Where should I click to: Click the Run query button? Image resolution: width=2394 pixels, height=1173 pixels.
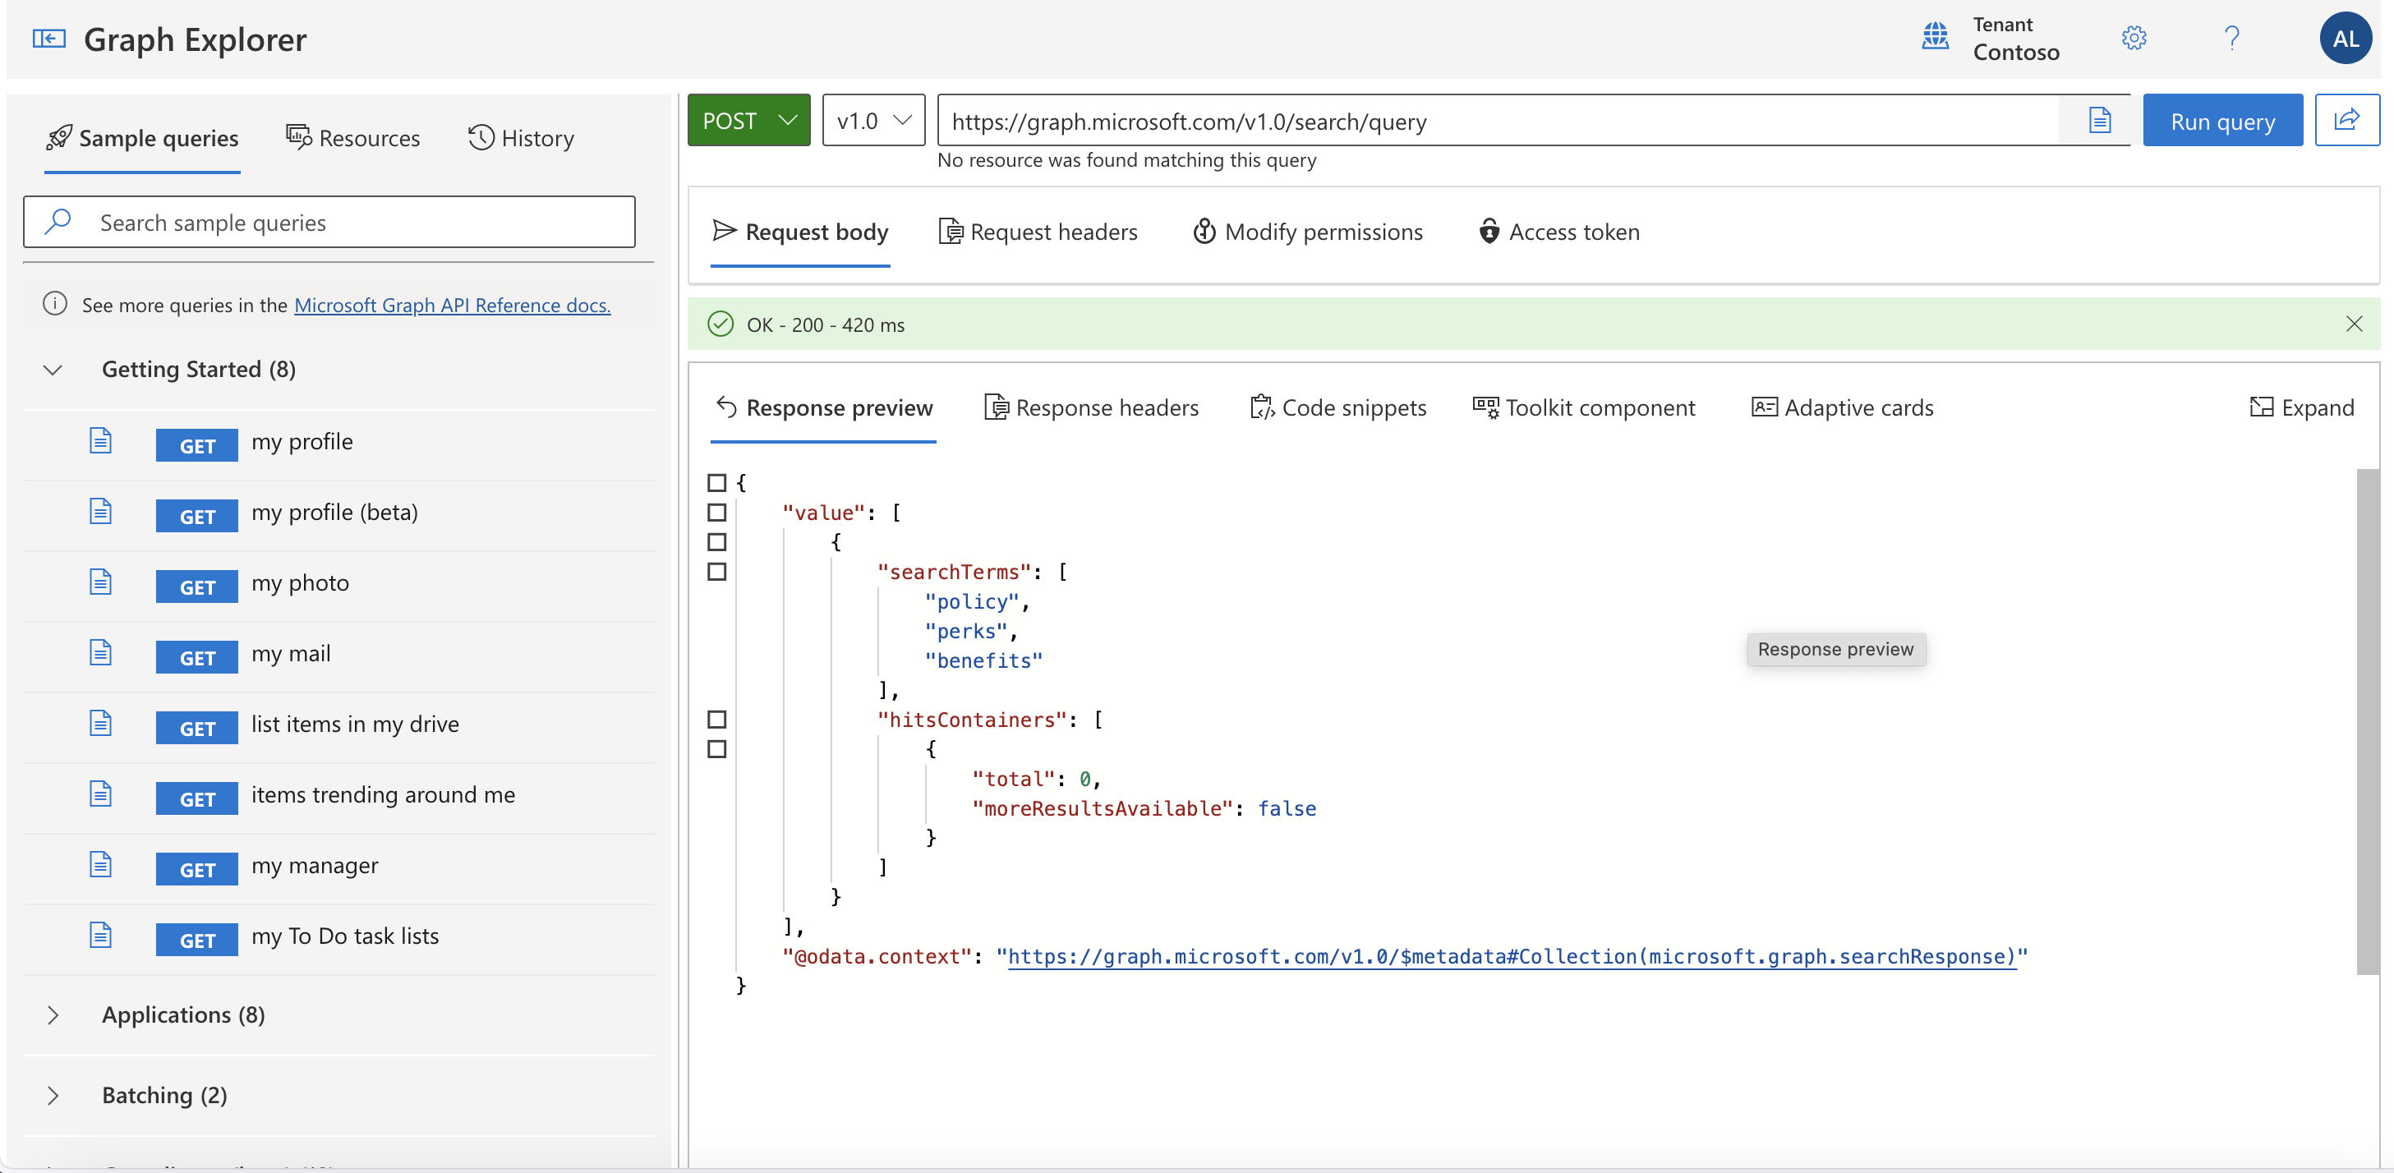coord(2223,119)
